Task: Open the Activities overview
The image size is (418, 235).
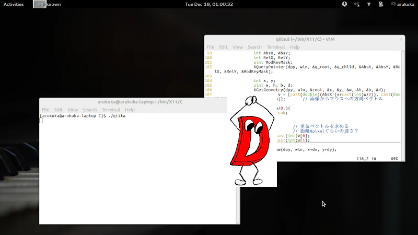Action: click(x=14, y=4)
